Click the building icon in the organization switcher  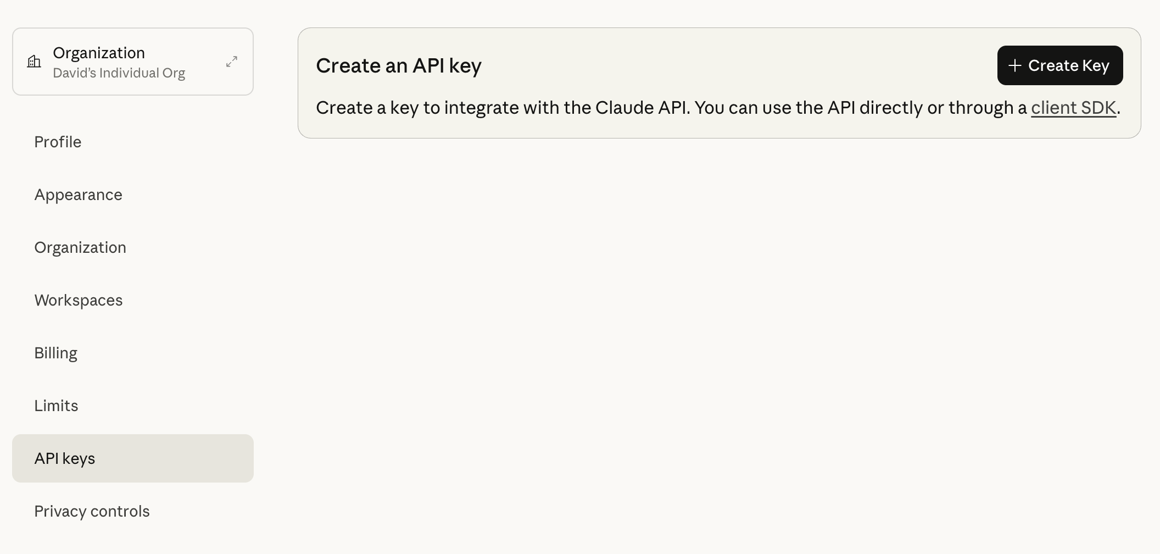coord(34,62)
